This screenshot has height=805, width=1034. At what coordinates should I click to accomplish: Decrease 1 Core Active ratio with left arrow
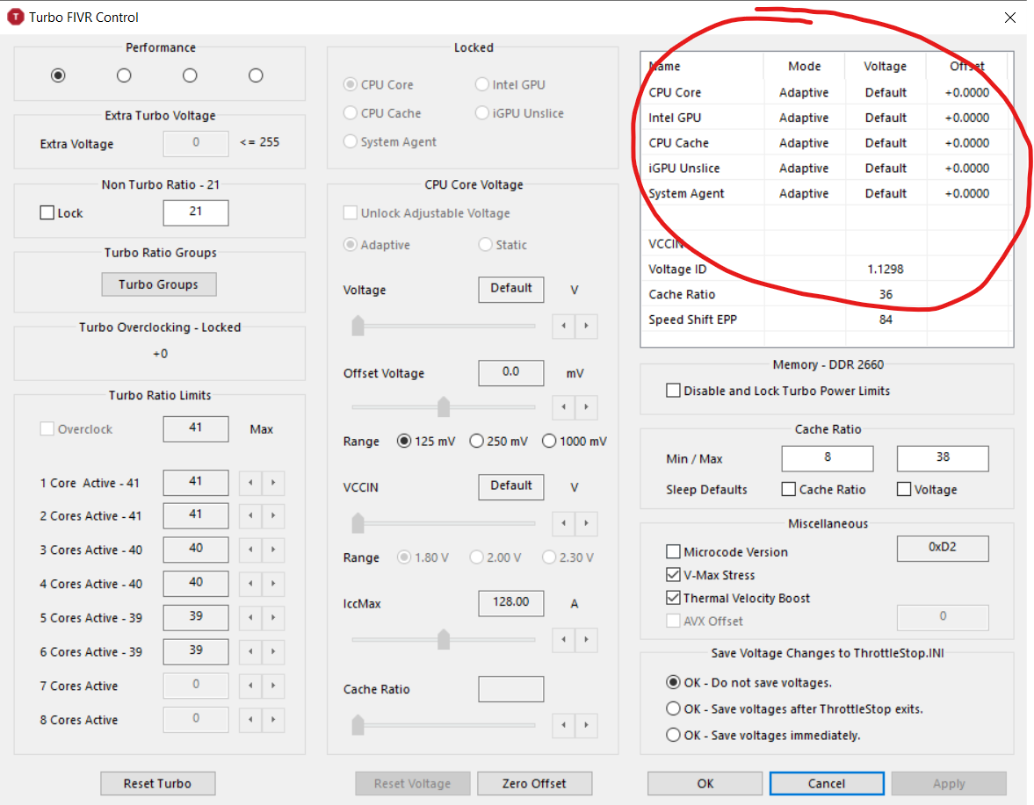tap(250, 483)
